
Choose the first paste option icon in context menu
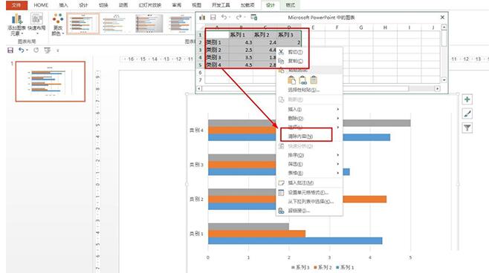291,80
